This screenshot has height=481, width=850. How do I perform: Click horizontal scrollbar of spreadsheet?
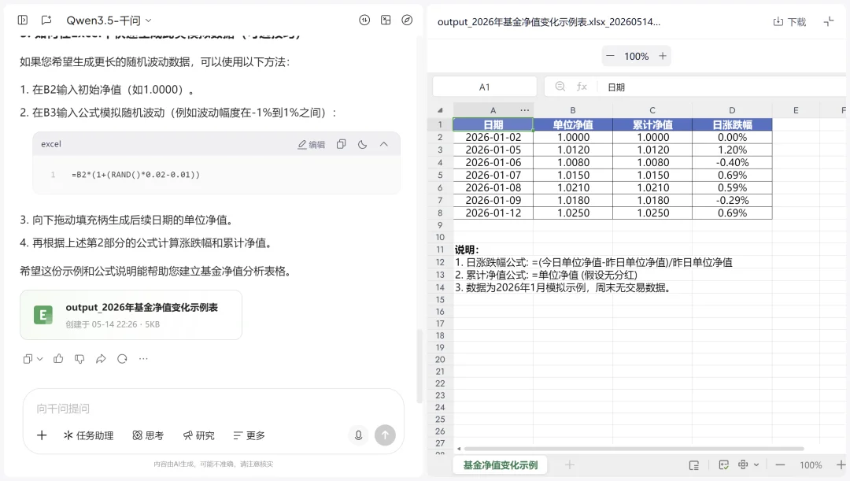coord(634,449)
